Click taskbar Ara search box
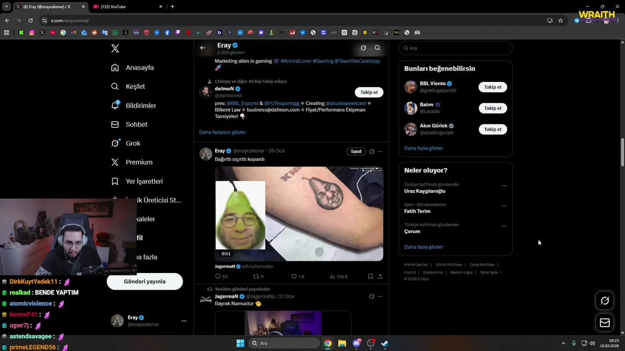Viewport: 625px width, 351px height. pyautogui.click(x=285, y=343)
